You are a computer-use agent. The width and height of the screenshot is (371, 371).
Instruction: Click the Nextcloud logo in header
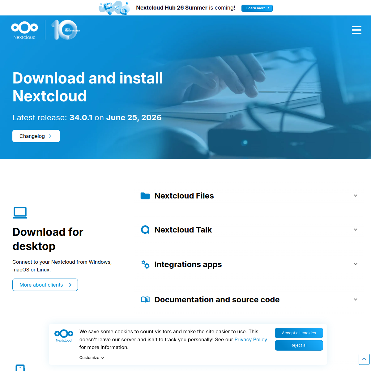pyautogui.click(x=24, y=30)
